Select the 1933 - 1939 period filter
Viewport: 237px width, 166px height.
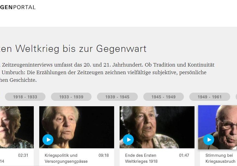pyautogui.click(x=71, y=97)
